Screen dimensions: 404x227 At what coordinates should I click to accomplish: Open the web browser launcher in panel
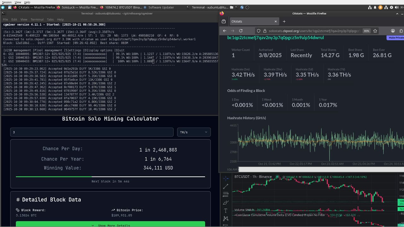242,7
